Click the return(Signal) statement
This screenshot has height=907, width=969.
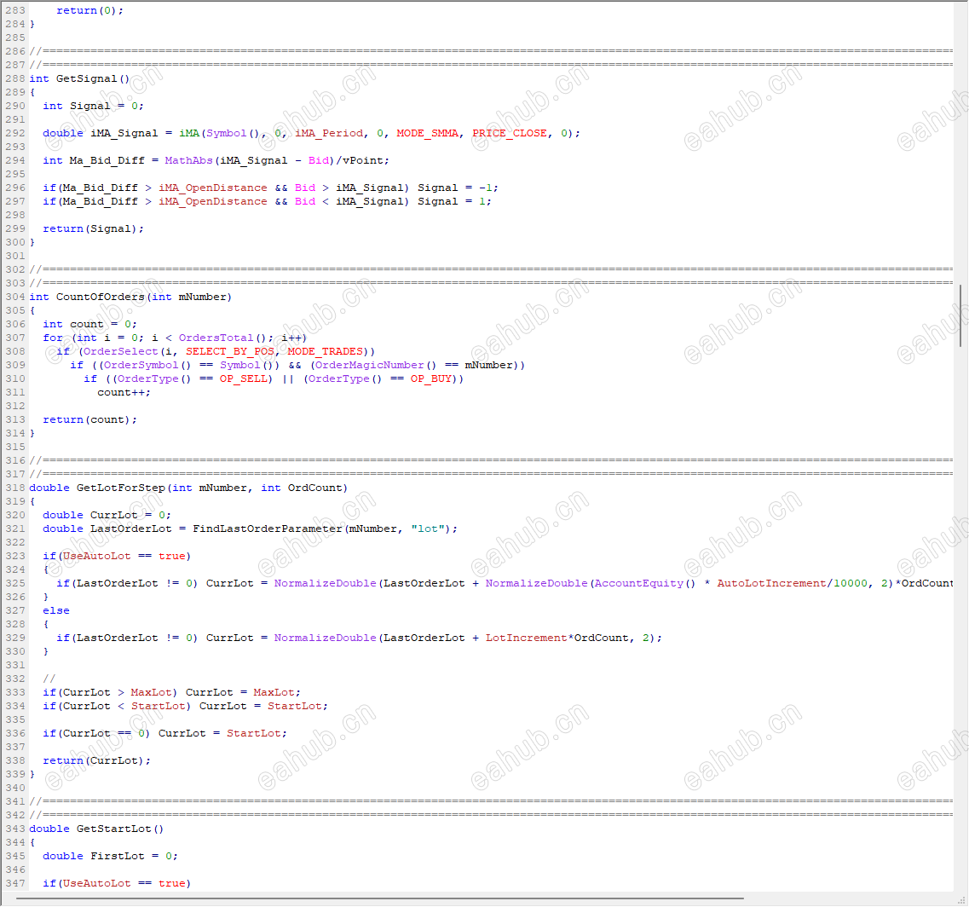click(93, 228)
